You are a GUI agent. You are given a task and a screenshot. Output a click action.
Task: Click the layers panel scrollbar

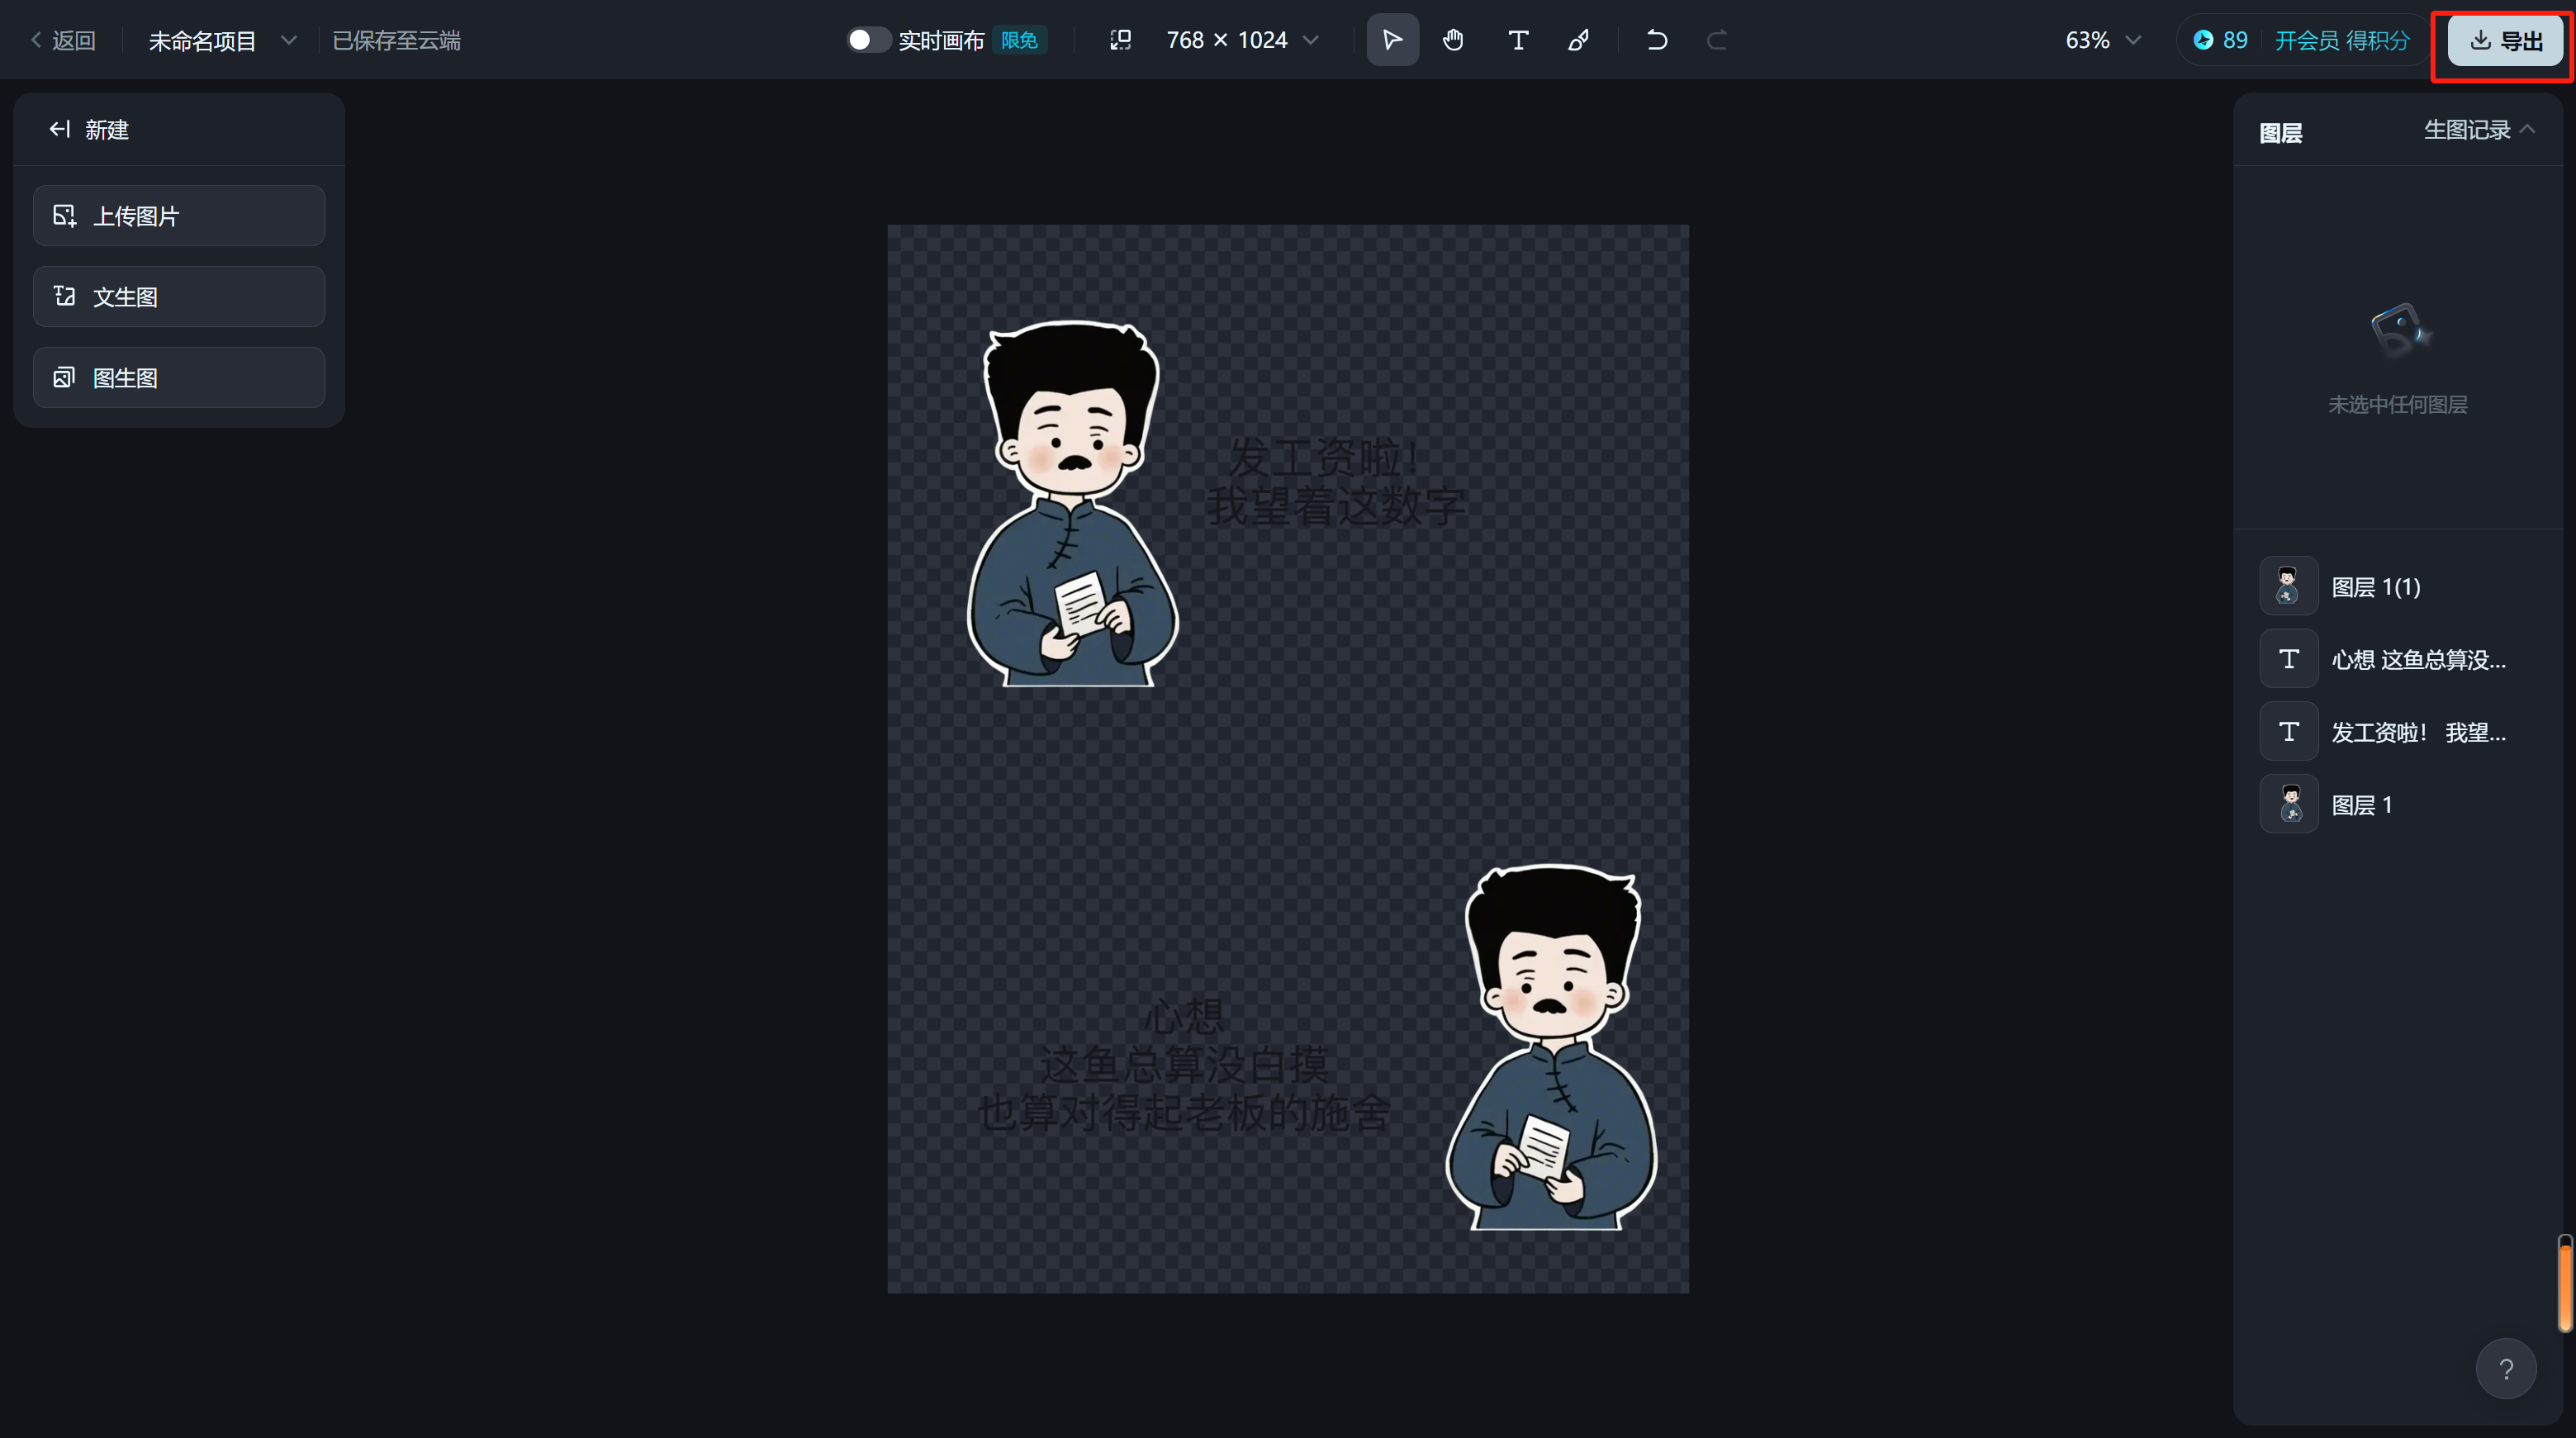pos(2564,1284)
